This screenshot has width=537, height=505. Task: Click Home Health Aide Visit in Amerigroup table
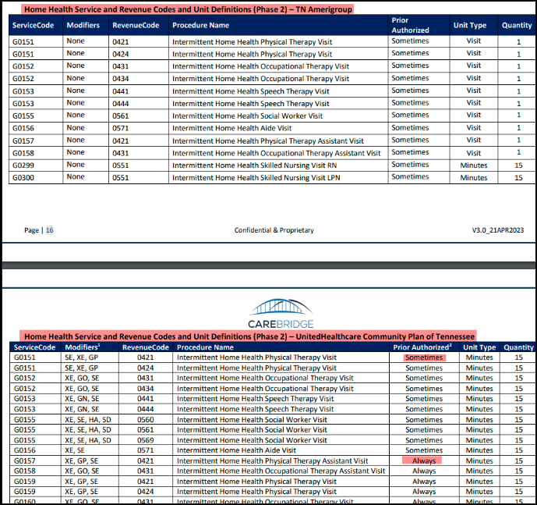pos(231,128)
